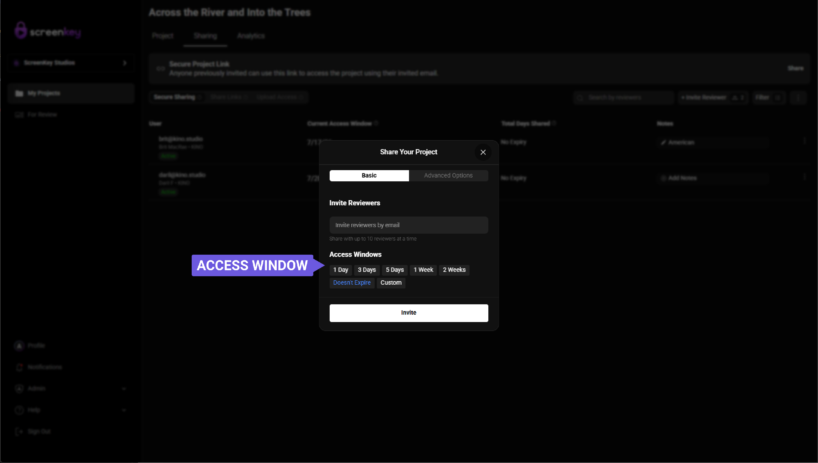The height and width of the screenshot is (463, 818).
Task: Set access window to 2 Weeks
Action: point(454,270)
